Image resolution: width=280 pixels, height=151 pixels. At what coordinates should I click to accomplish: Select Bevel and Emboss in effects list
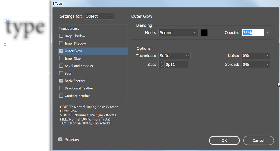coord(79,66)
